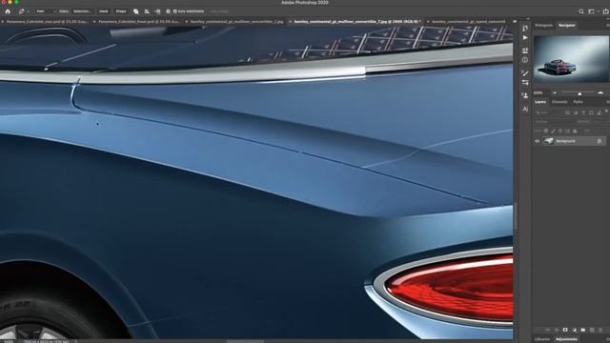Click the Background layer lock icon

click(600, 141)
